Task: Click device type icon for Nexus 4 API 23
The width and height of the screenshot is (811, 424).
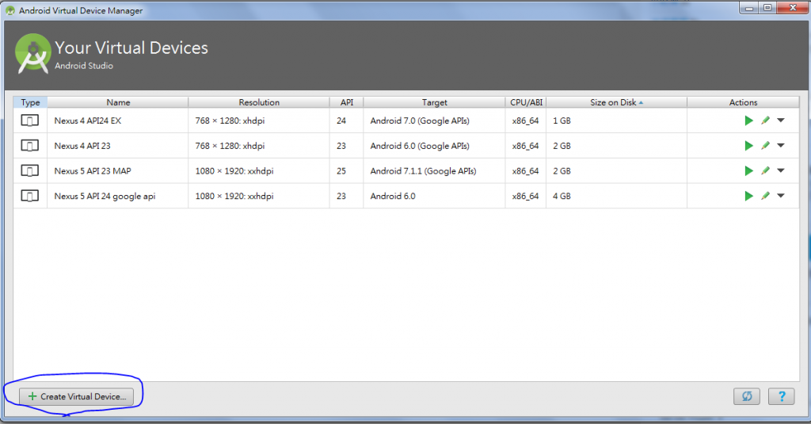Action: [x=30, y=146]
